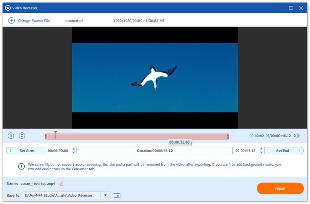Mute audio with the speaker icon
This screenshot has height=204, width=310.
pyautogui.click(x=297, y=136)
